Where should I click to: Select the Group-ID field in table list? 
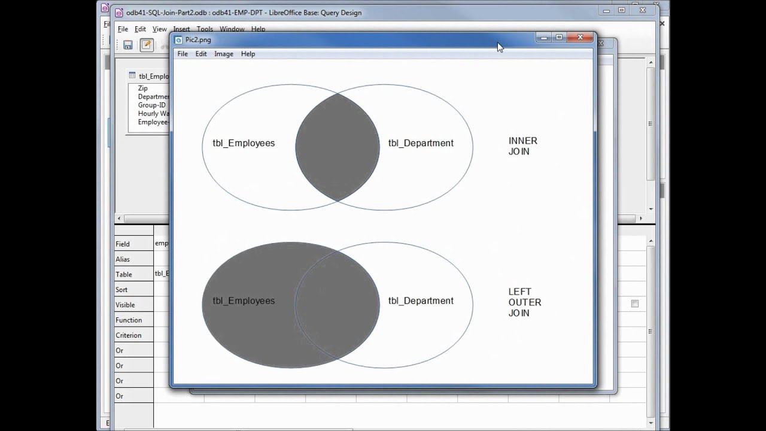pos(151,105)
